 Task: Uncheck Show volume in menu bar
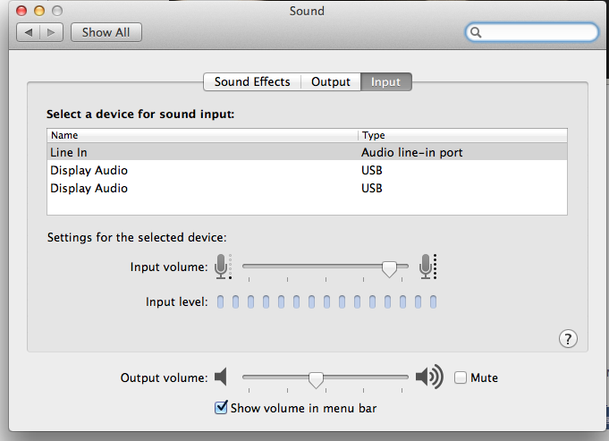pos(221,408)
